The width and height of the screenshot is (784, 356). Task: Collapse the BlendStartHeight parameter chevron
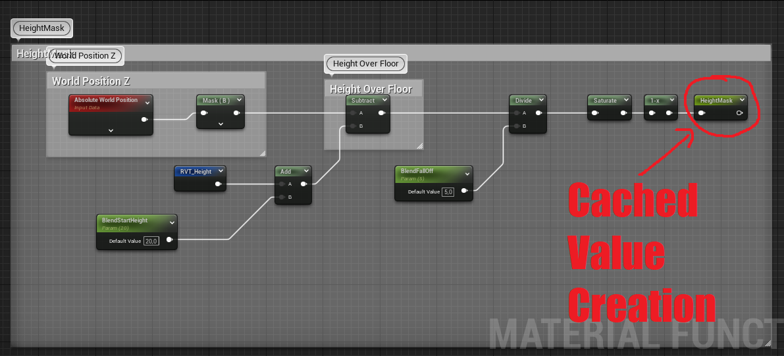pos(172,223)
